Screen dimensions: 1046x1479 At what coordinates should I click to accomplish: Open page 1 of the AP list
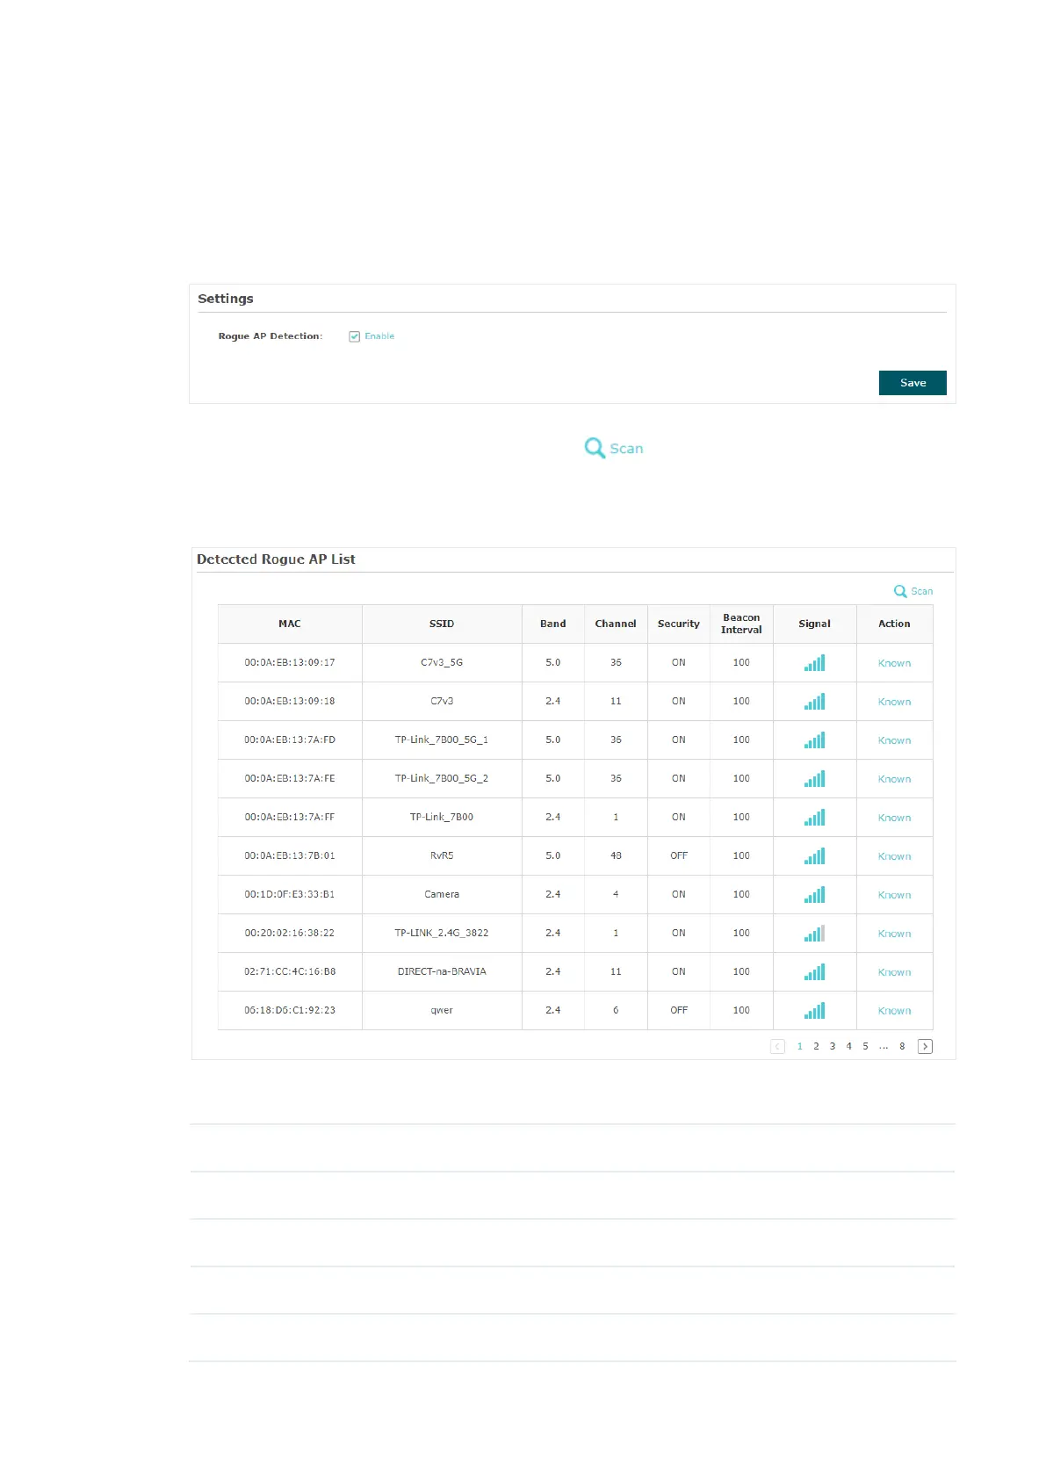click(x=799, y=1046)
